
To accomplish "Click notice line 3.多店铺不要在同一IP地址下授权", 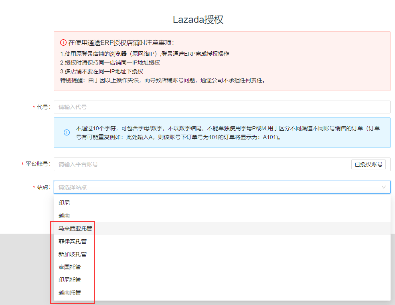I will pyautogui.click(x=101, y=71).
